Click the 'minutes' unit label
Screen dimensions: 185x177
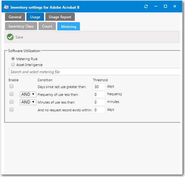113,102
